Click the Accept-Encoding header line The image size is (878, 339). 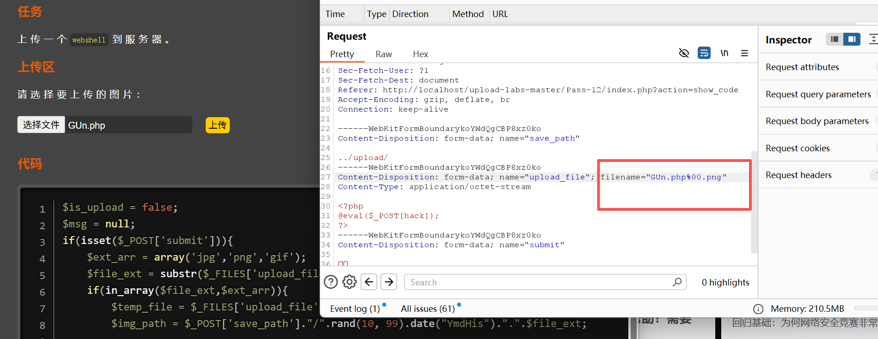[x=424, y=100]
